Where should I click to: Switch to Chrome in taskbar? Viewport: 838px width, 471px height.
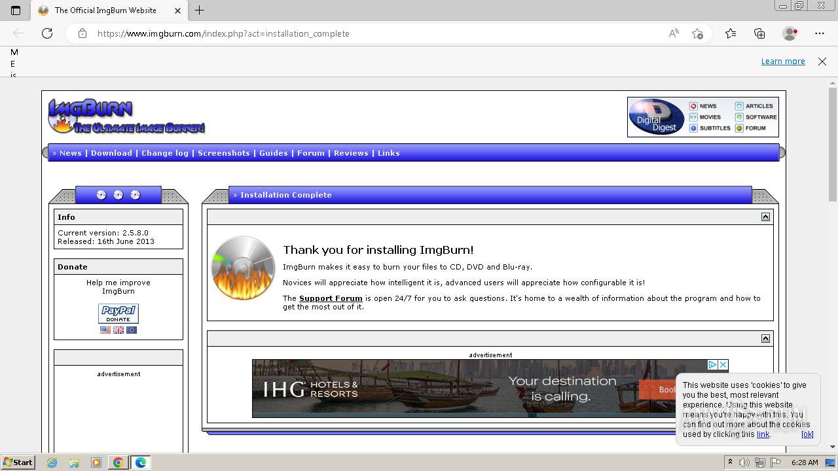(118, 462)
